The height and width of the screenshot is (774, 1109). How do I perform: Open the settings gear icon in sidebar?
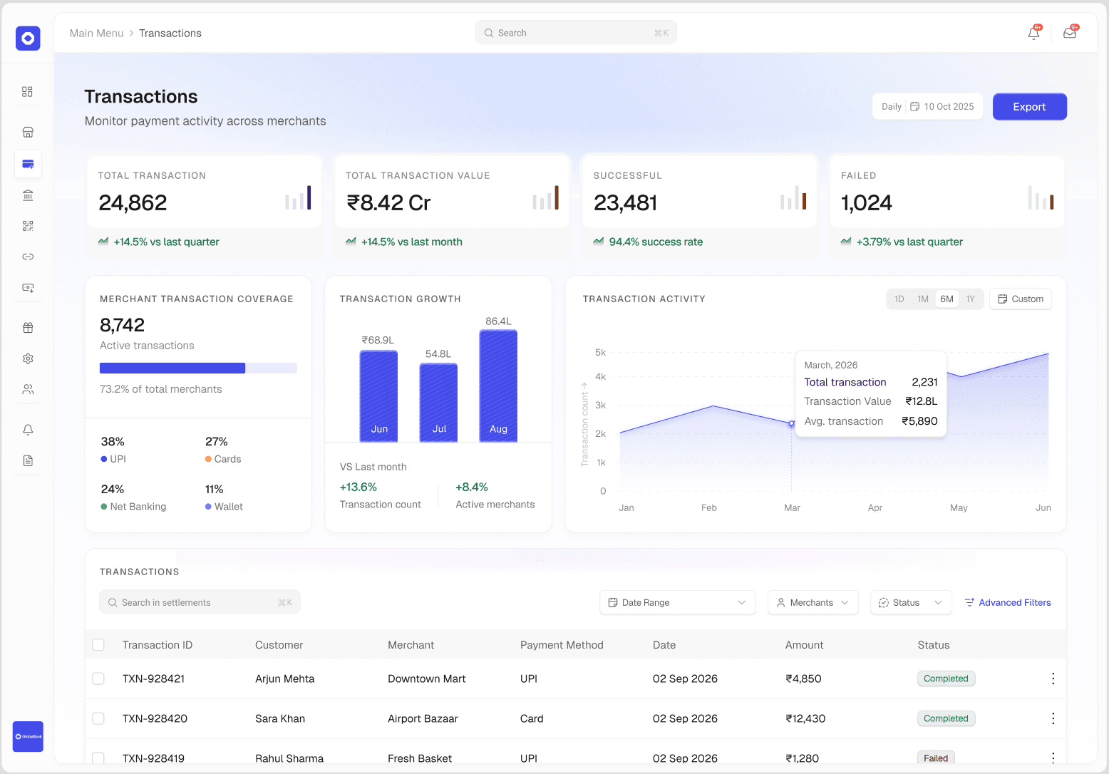point(28,358)
